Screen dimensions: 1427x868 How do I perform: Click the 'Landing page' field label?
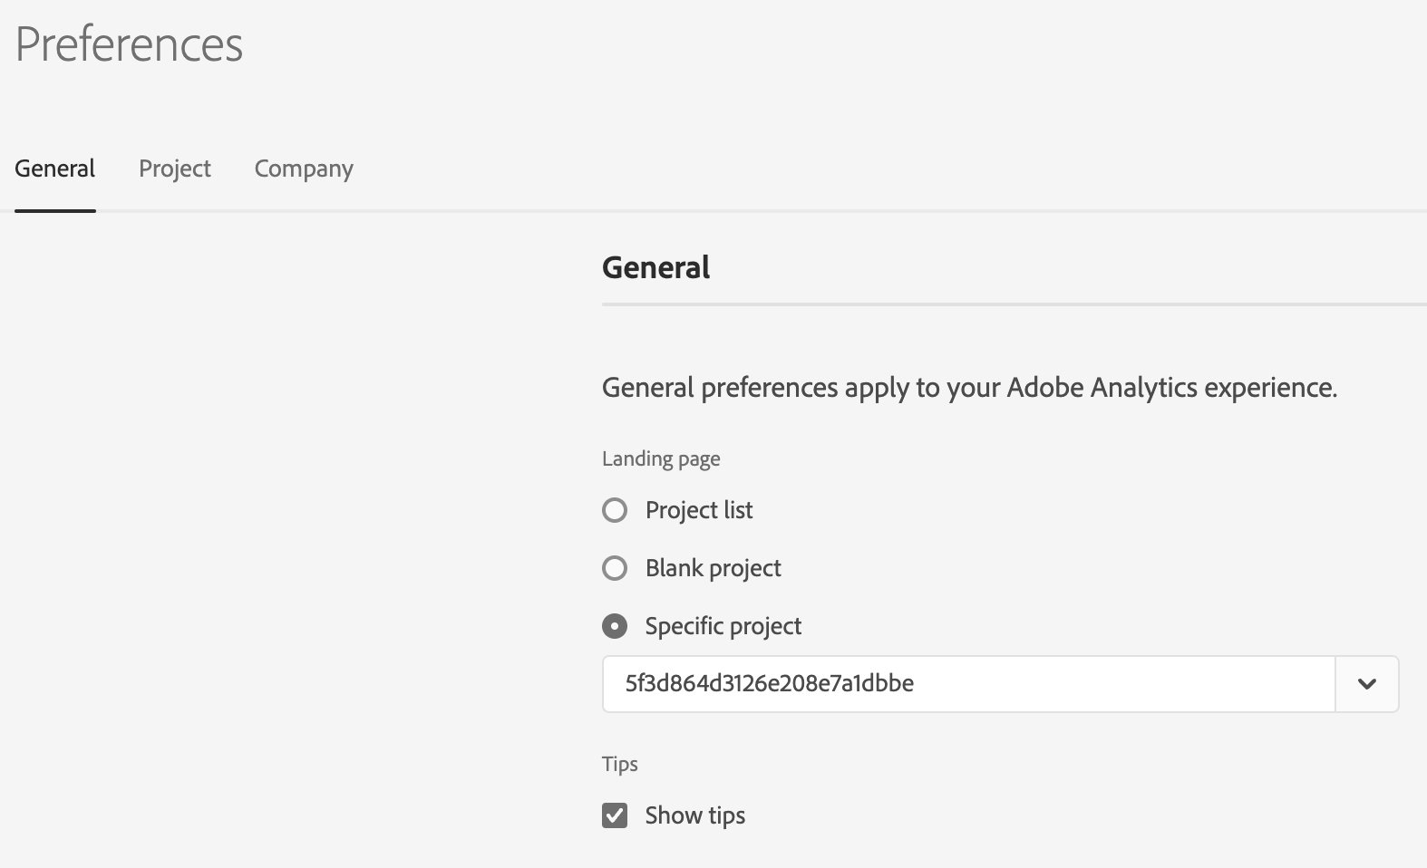[x=661, y=458]
